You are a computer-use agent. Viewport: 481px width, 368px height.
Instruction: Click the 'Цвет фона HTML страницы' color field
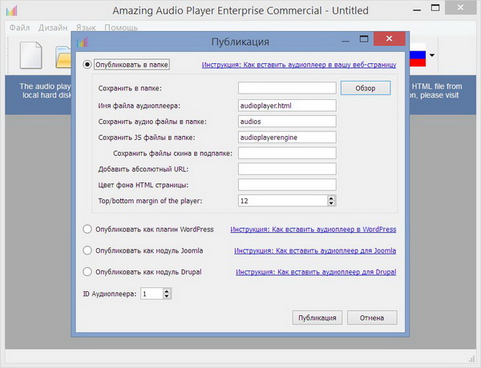(286, 184)
